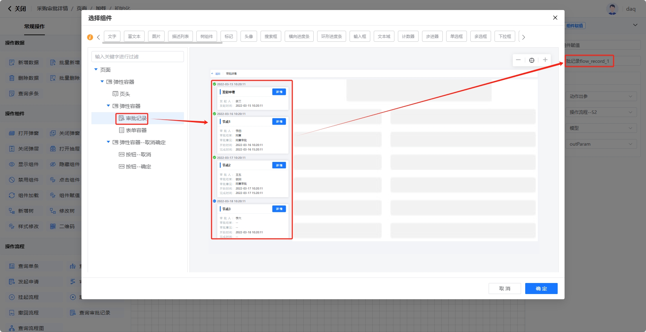Reset preview with the center target icon
646x332 pixels.
(531, 60)
